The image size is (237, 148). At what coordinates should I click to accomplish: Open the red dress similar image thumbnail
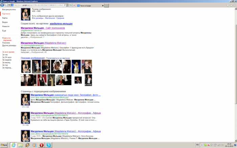(42, 80)
